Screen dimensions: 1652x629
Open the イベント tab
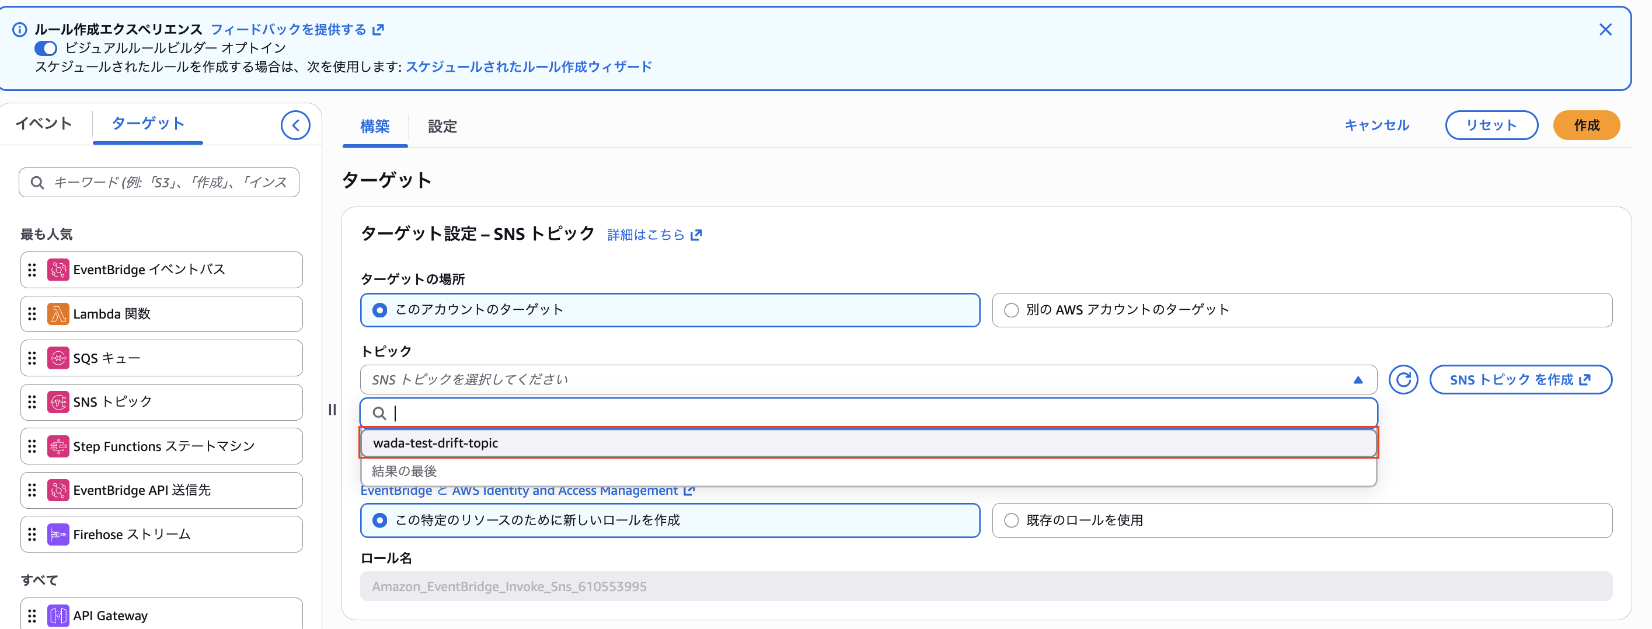click(x=43, y=123)
